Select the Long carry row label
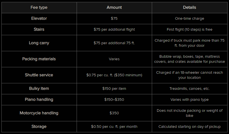The width and height of the screenshot is (229, 134). click(39, 43)
